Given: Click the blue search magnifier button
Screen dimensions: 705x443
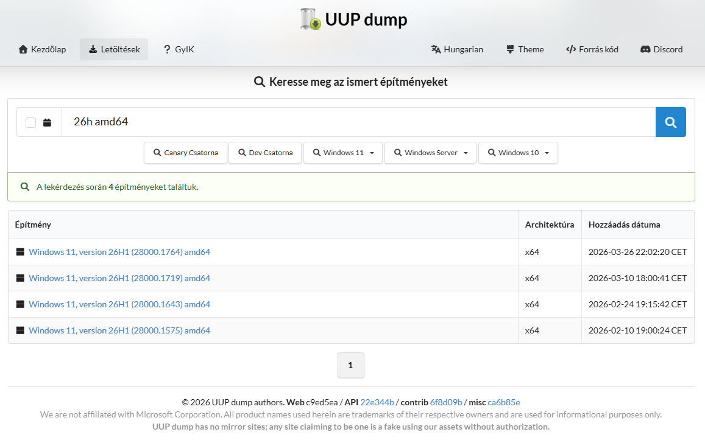Looking at the screenshot, I should click(670, 122).
